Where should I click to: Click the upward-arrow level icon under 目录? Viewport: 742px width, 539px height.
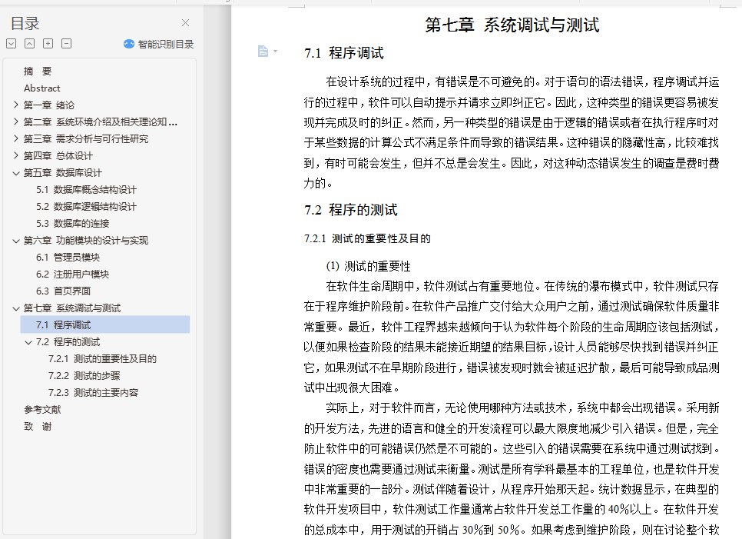(x=29, y=44)
